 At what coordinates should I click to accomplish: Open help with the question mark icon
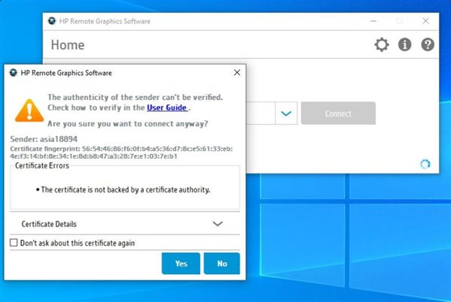[428, 45]
